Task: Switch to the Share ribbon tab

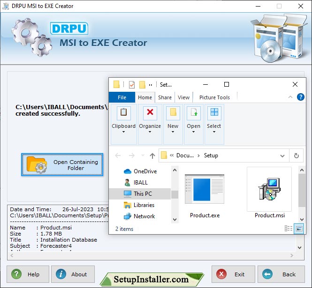Action: click(165, 97)
